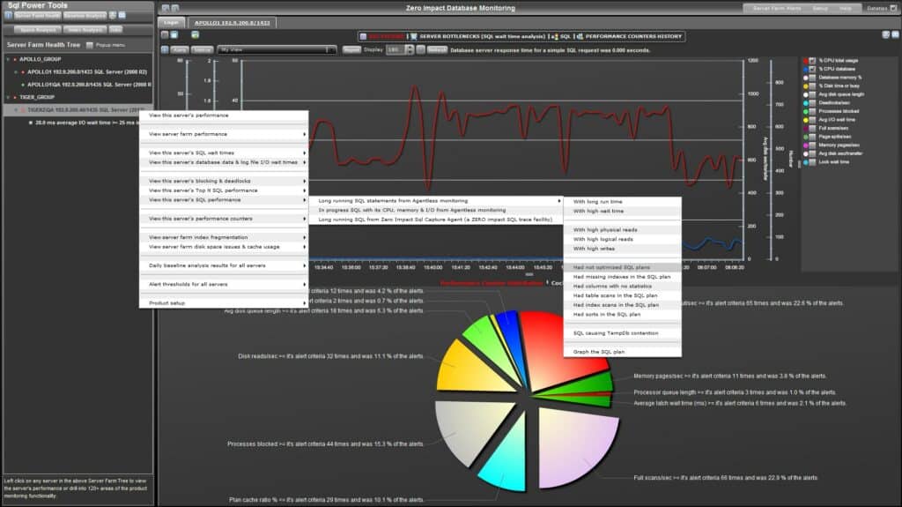Click the Refresh button in chart toolbar
The image size is (902, 507).
[x=437, y=50]
